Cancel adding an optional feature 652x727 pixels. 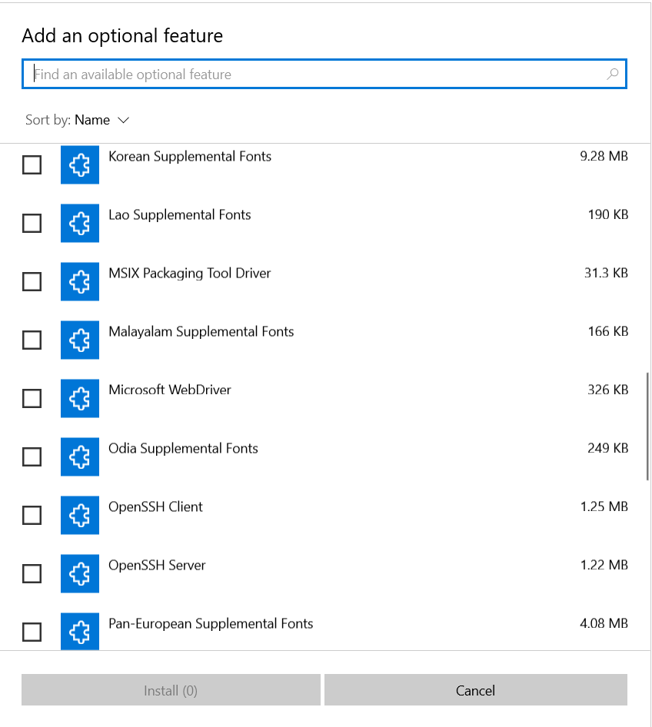(x=476, y=690)
